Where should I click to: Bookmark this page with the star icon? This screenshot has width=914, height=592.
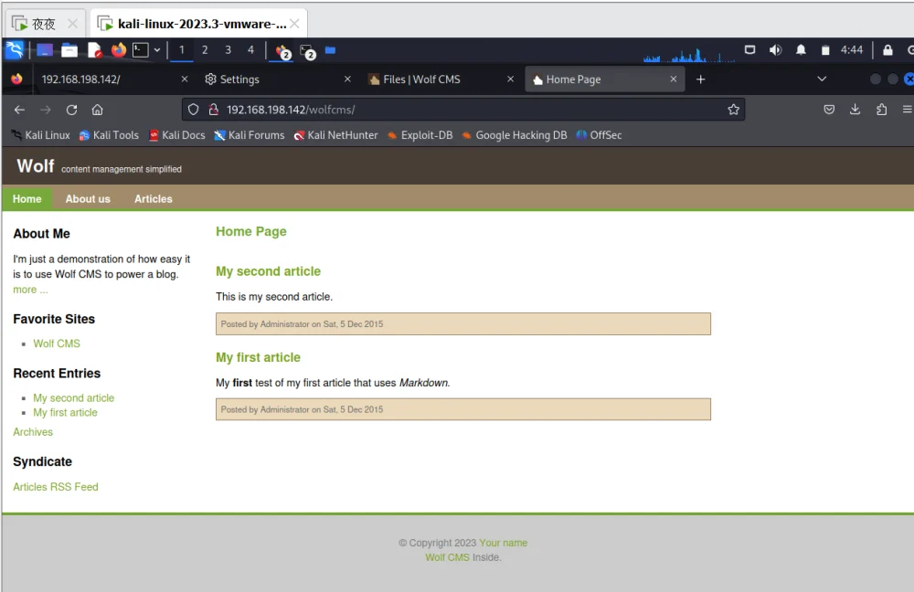point(733,110)
